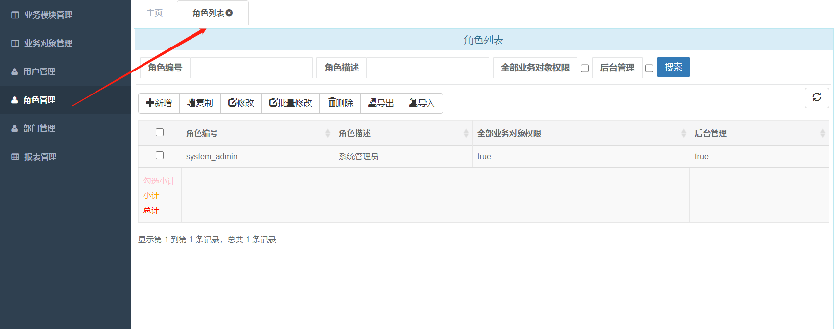Click the 导入 button label
The width and height of the screenshot is (835, 329).
(427, 103)
